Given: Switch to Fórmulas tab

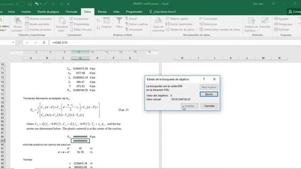Looking at the screenshot, I should point(71,12).
